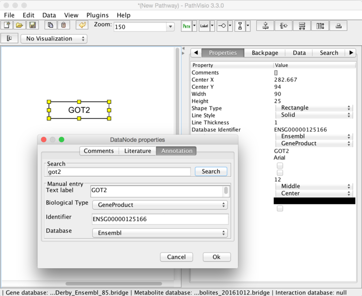This screenshot has width=362, height=296.
Task: Open the Zoom level dropdown arrow
Action: pyautogui.click(x=170, y=27)
